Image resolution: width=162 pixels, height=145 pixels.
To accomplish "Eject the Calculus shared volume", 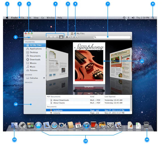I will [x=44, y=78].
